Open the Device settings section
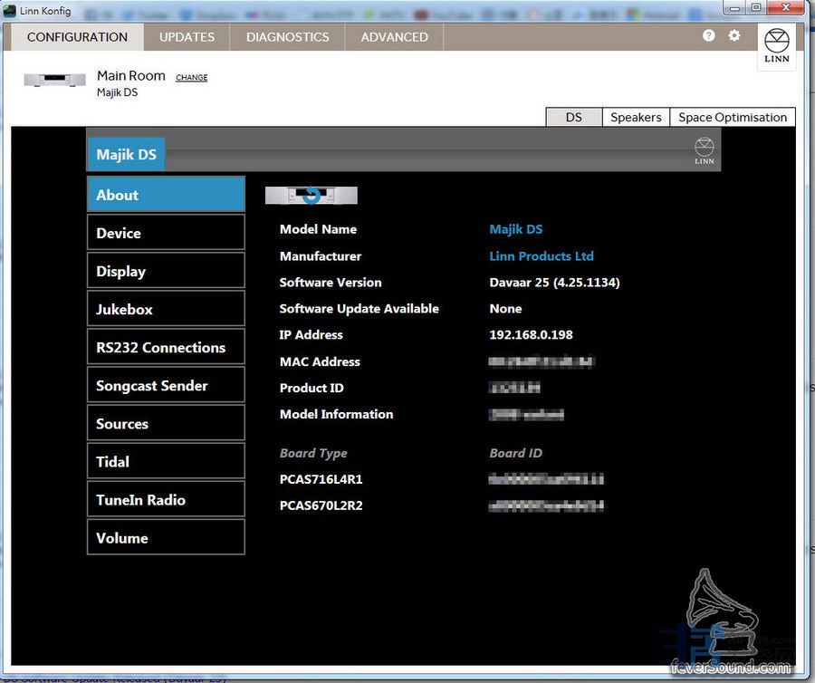The height and width of the screenshot is (683, 815). click(x=166, y=233)
